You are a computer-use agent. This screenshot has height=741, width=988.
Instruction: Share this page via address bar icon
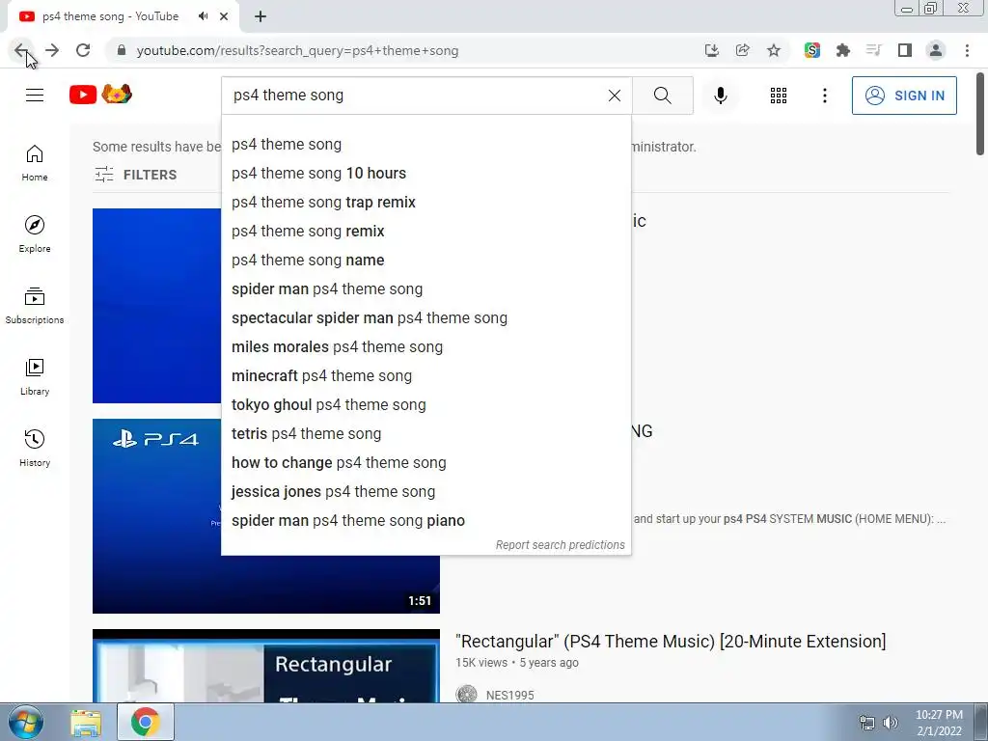coord(743,50)
